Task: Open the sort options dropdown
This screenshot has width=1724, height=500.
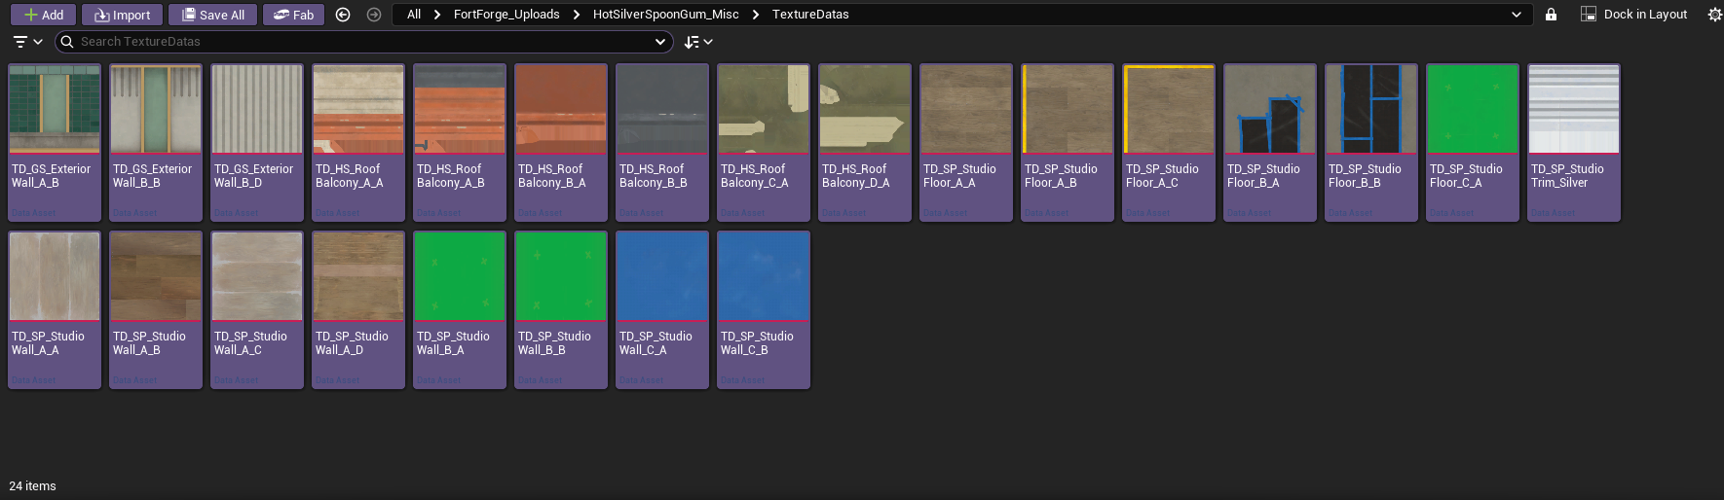Action: click(x=698, y=42)
